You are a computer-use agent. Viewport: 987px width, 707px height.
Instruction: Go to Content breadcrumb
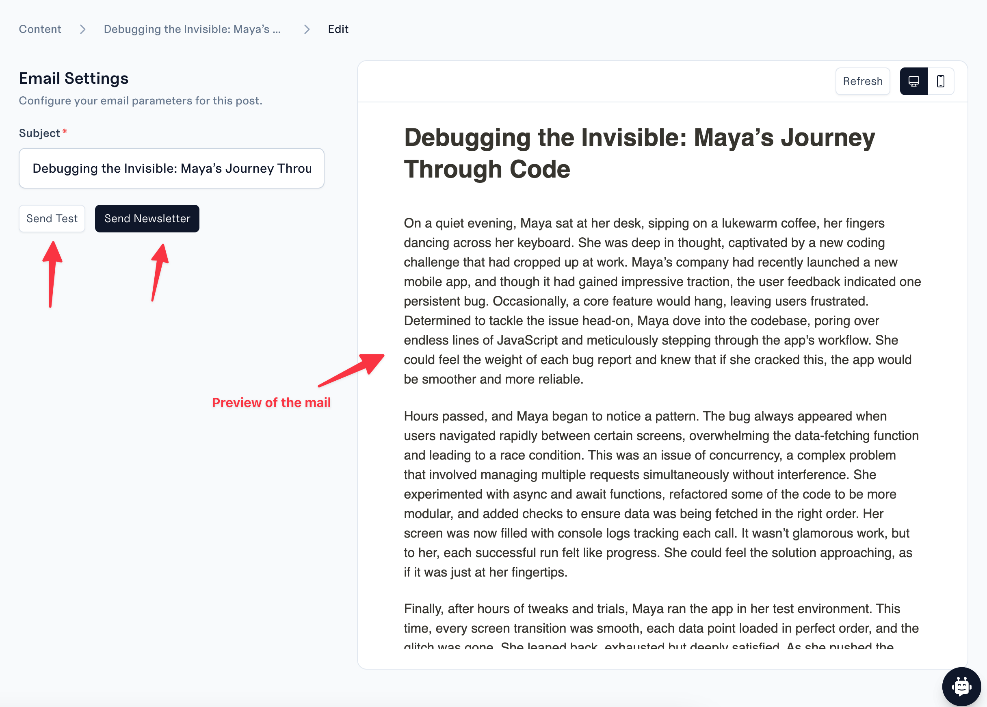pos(40,29)
